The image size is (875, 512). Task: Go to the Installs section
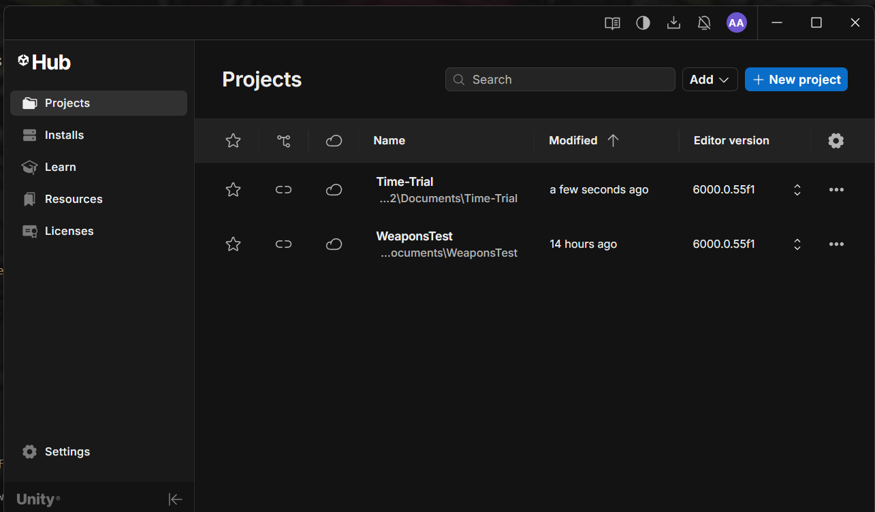(x=64, y=135)
